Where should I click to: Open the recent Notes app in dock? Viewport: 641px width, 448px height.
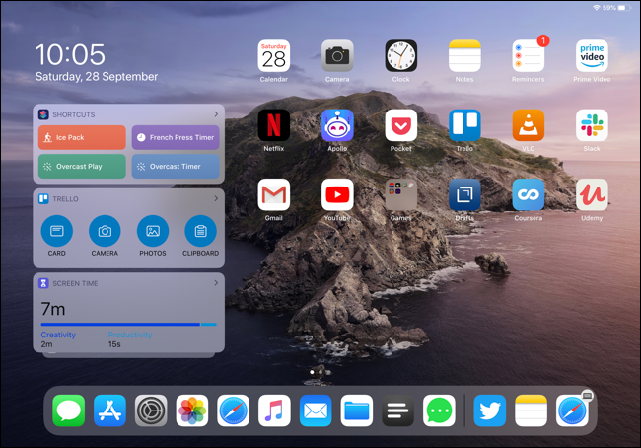coord(531,411)
